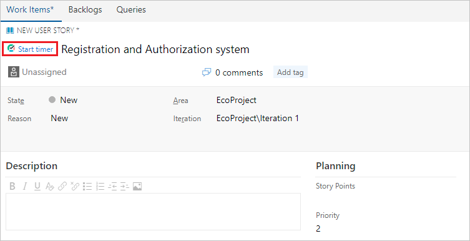Click the remove link icon
Viewport: 470px width, 241px height.
(x=75, y=187)
